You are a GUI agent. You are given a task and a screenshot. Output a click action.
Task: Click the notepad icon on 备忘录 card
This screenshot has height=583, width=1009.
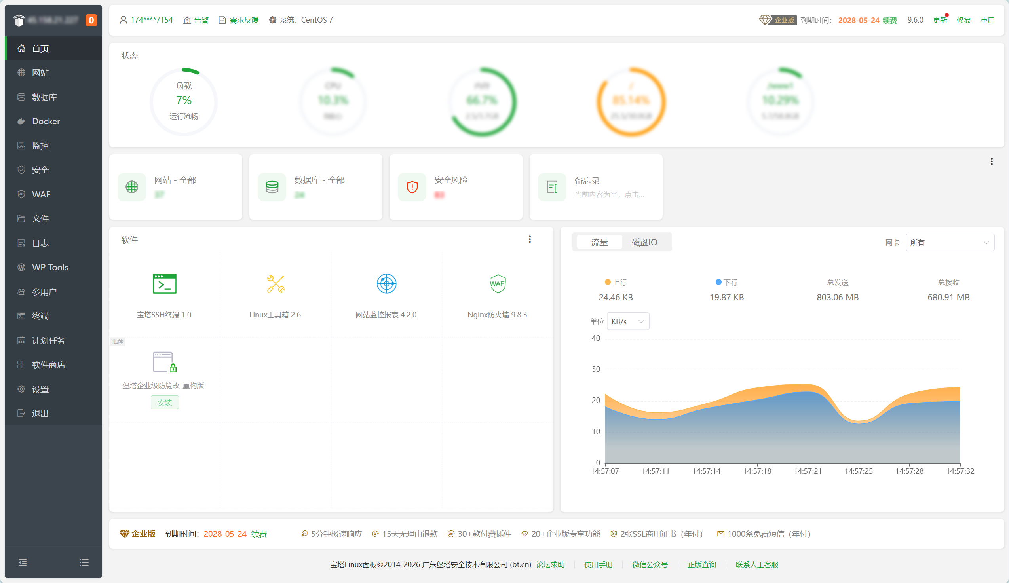(552, 187)
